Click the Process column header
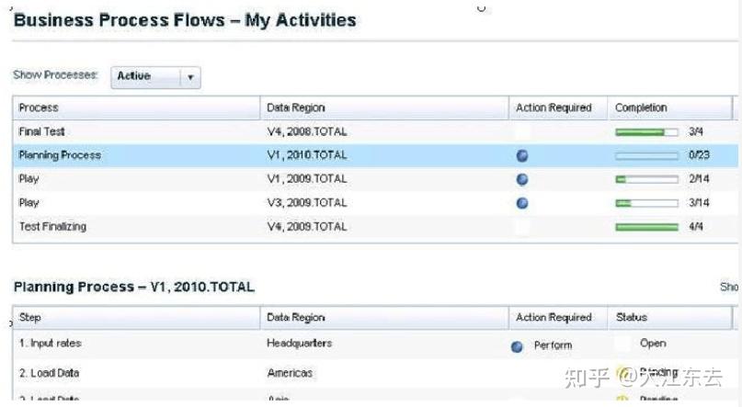This screenshot has height=407, width=742. click(x=39, y=107)
